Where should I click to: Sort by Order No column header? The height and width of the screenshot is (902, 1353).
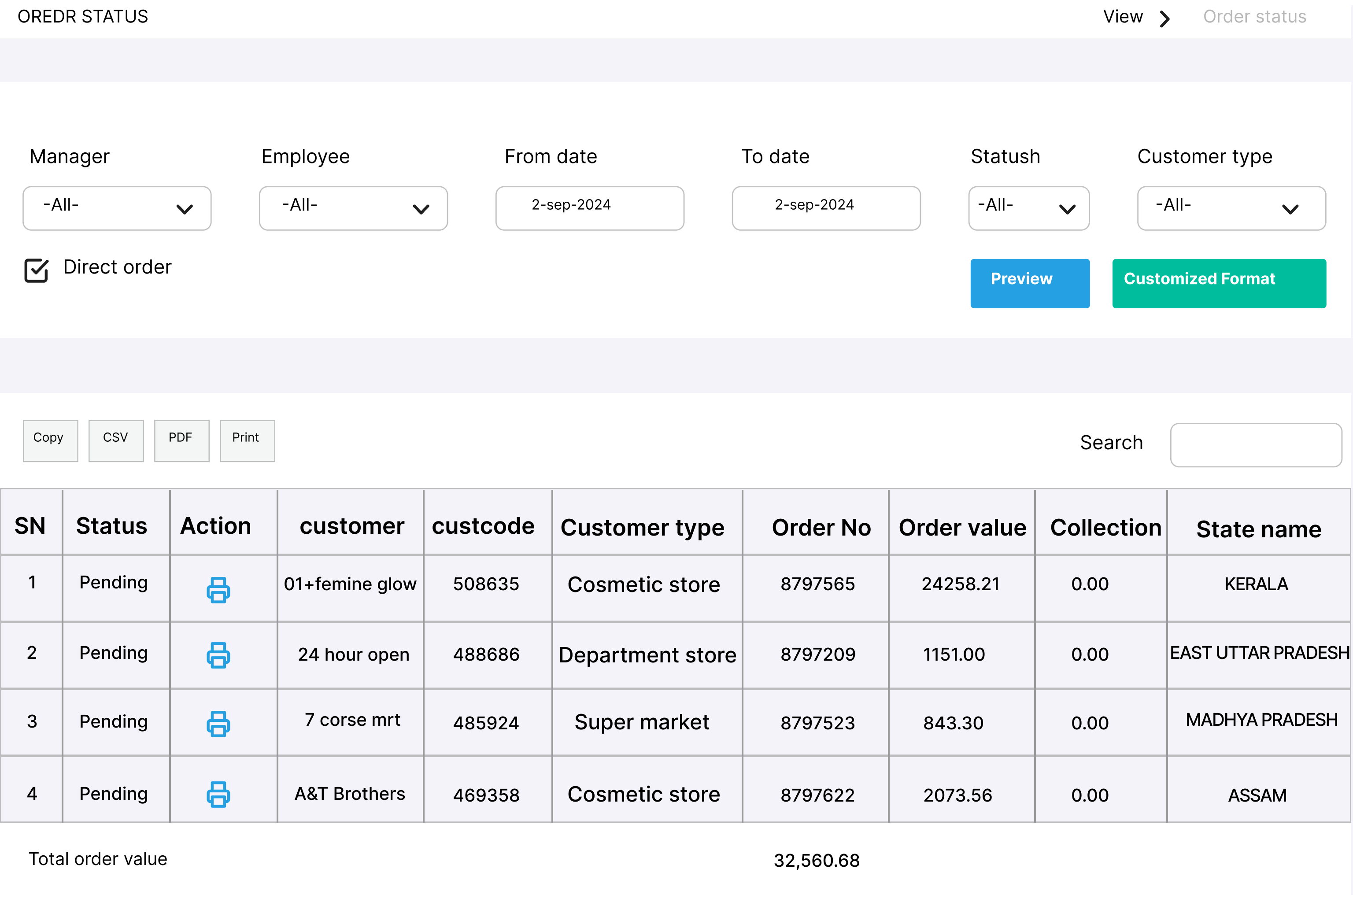[821, 528]
